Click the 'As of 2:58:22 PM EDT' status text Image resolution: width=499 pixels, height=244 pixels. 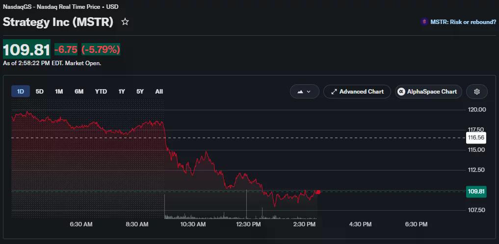52,63
